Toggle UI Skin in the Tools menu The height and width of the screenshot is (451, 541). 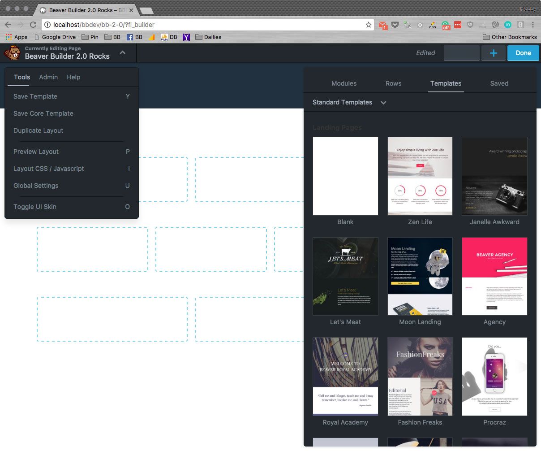click(x=35, y=207)
